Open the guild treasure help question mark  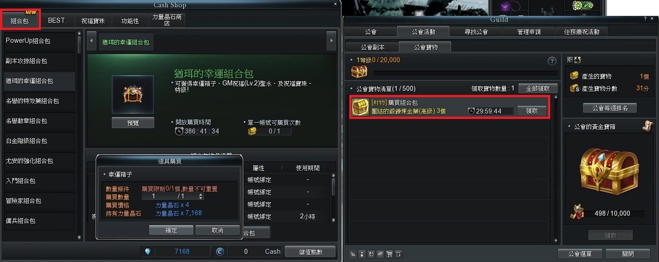tap(552, 61)
